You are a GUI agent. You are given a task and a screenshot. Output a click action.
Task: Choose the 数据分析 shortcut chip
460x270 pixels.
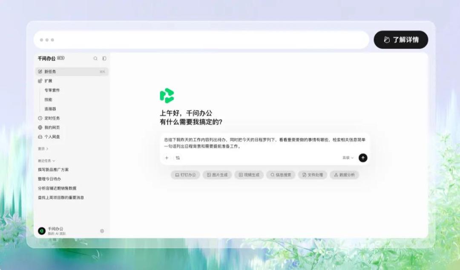345,175
